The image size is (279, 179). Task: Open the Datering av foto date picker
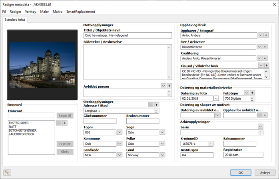216,98
